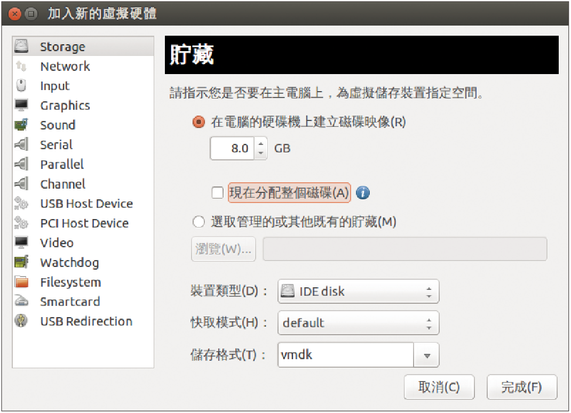
Task: Click the Input mouse icon
Action: 21,86
